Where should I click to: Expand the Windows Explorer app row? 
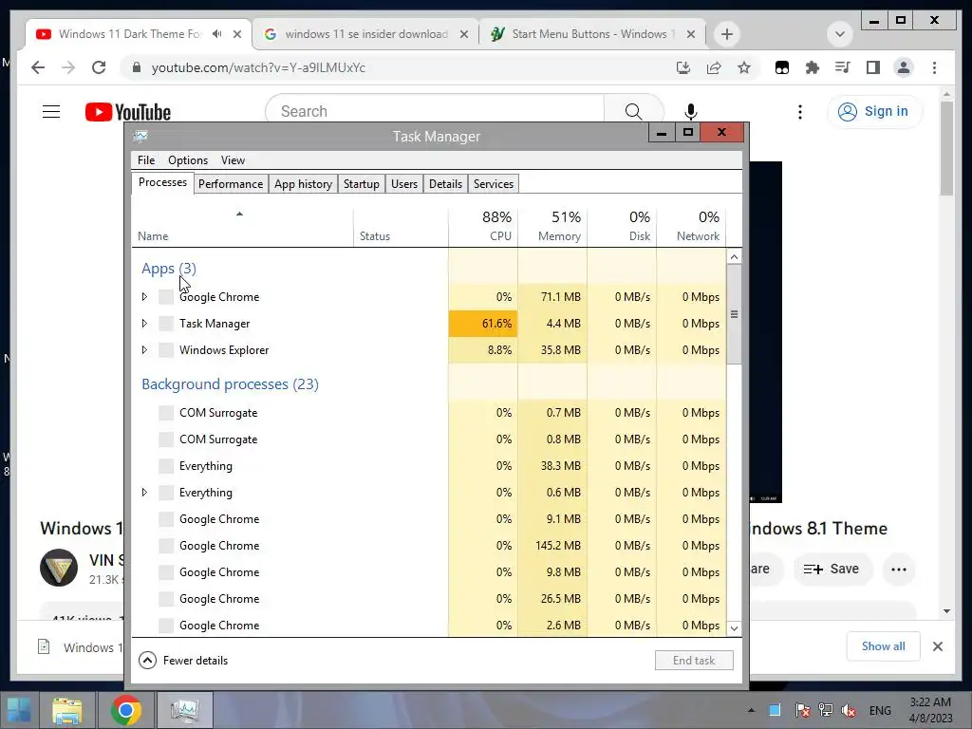pyautogui.click(x=144, y=350)
